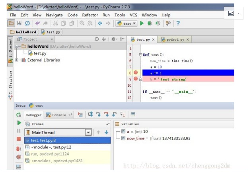The height and width of the screenshot is (173, 249).
Task: Open Settings with the wrench icon
Action: point(168,23)
